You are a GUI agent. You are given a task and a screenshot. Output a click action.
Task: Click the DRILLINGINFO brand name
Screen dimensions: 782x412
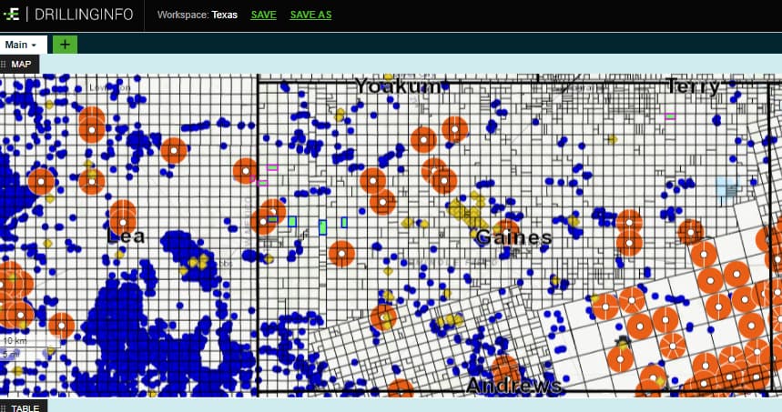[84, 15]
